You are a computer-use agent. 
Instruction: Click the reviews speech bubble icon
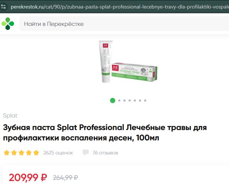coord(86,153)
